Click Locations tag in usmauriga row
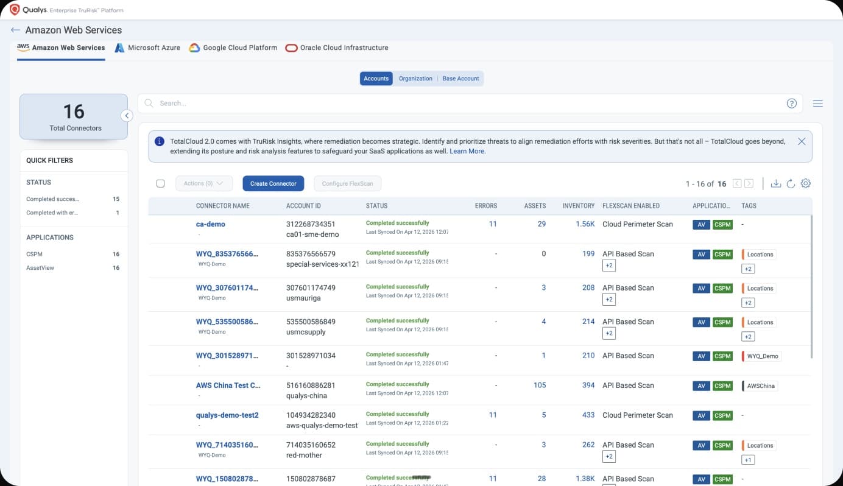The image size is (843, 486). coord(759,289)
